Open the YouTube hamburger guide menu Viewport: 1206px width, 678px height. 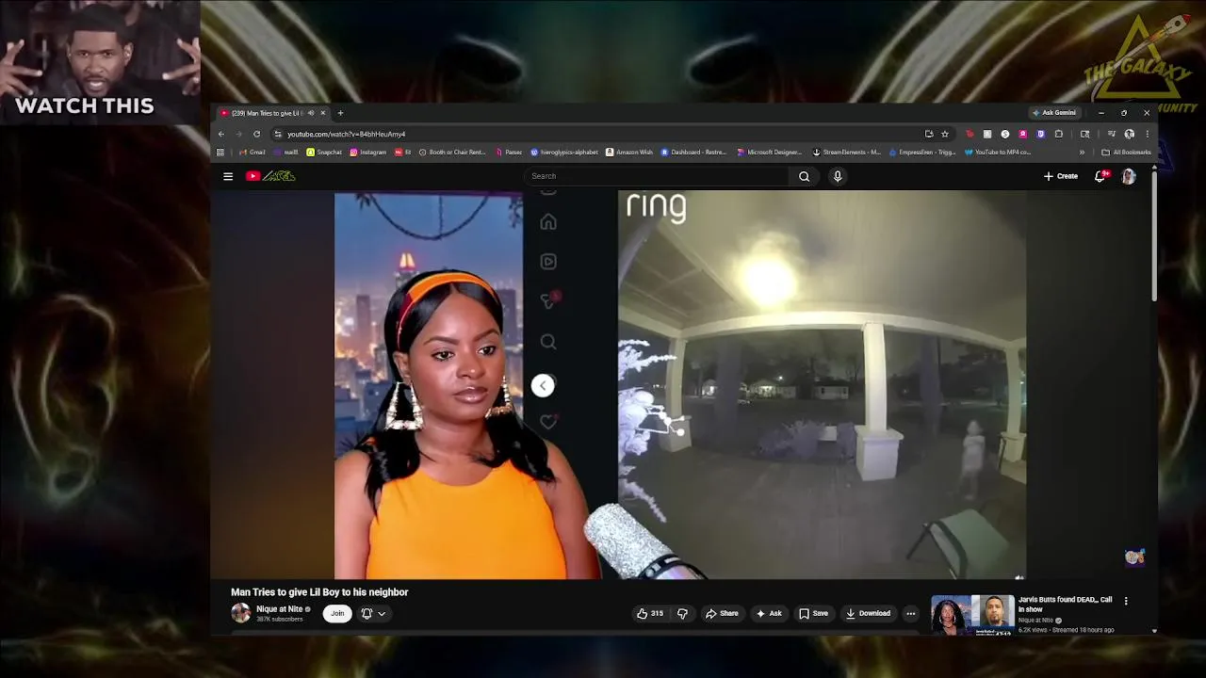coord(227,176)
